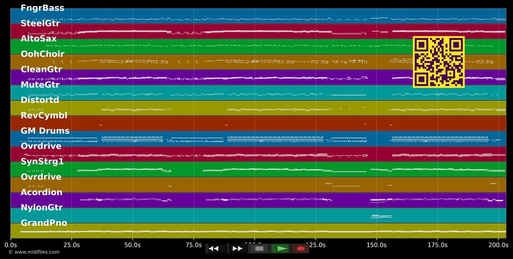Jump to the 50.0s time marker

pos(132,244)
